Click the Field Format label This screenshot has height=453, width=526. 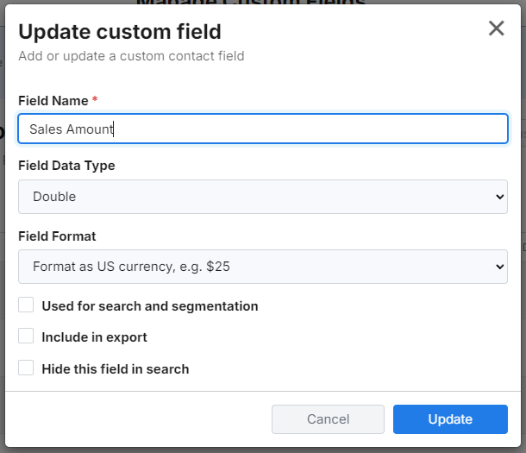(x=57, y=236)
